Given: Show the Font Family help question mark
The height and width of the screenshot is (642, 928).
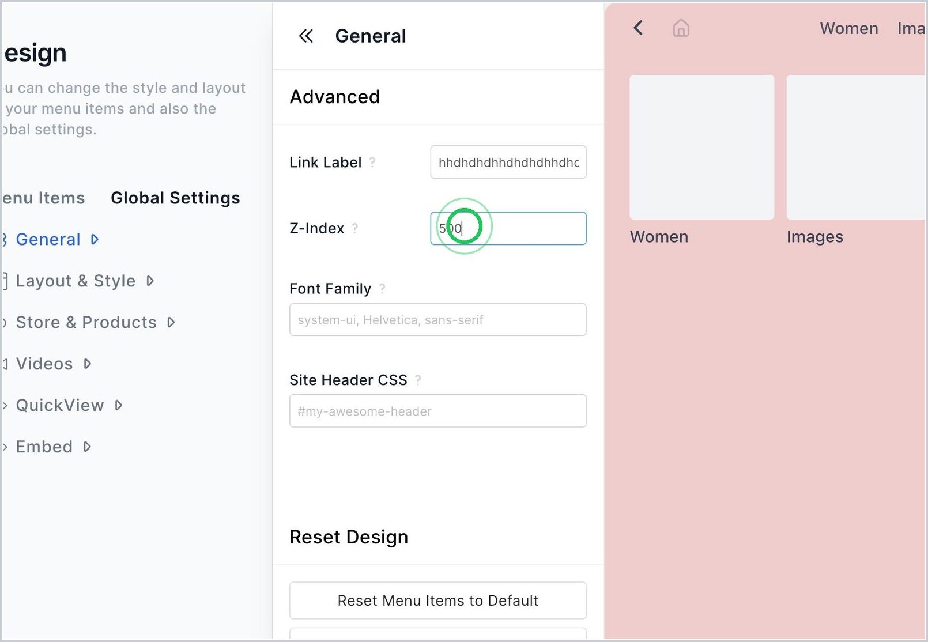Looking at the screenshot, I should tap(382, 289).
